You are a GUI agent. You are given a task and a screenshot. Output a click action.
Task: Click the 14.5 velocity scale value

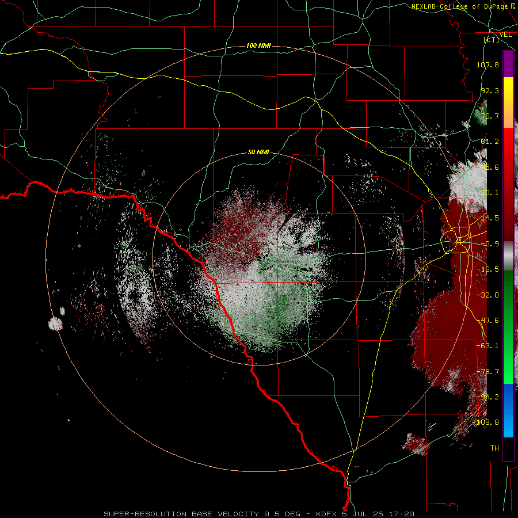(490, 218)
